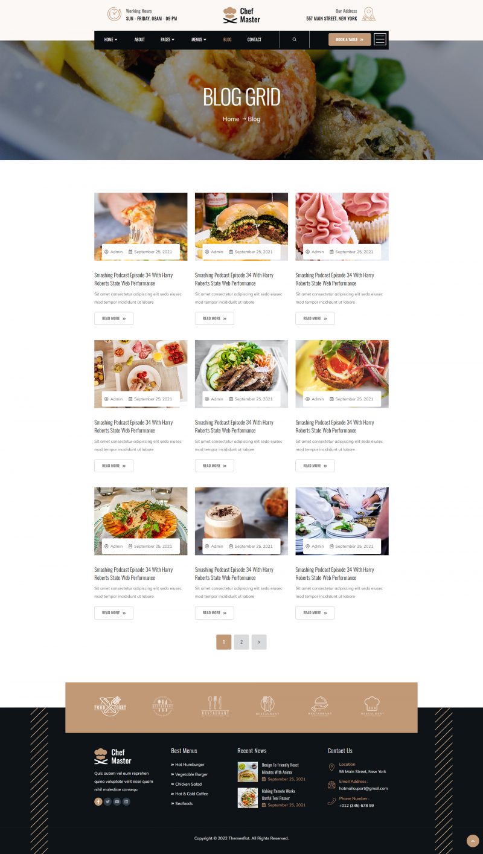Click the back-to-top arrow button
The height and width of the screenshot is (854, 483).
click(x=473, y=841)
